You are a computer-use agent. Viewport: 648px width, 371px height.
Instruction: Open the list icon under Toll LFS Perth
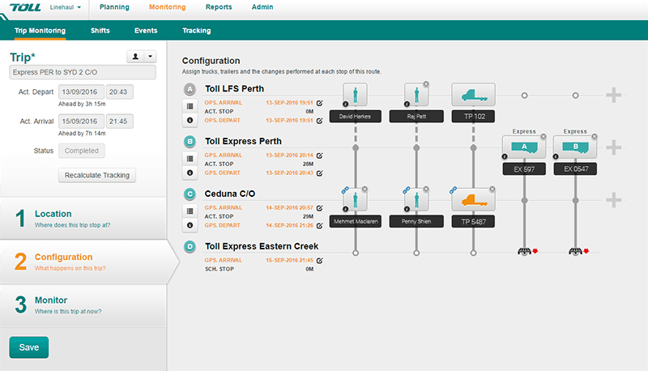point(190,106)
